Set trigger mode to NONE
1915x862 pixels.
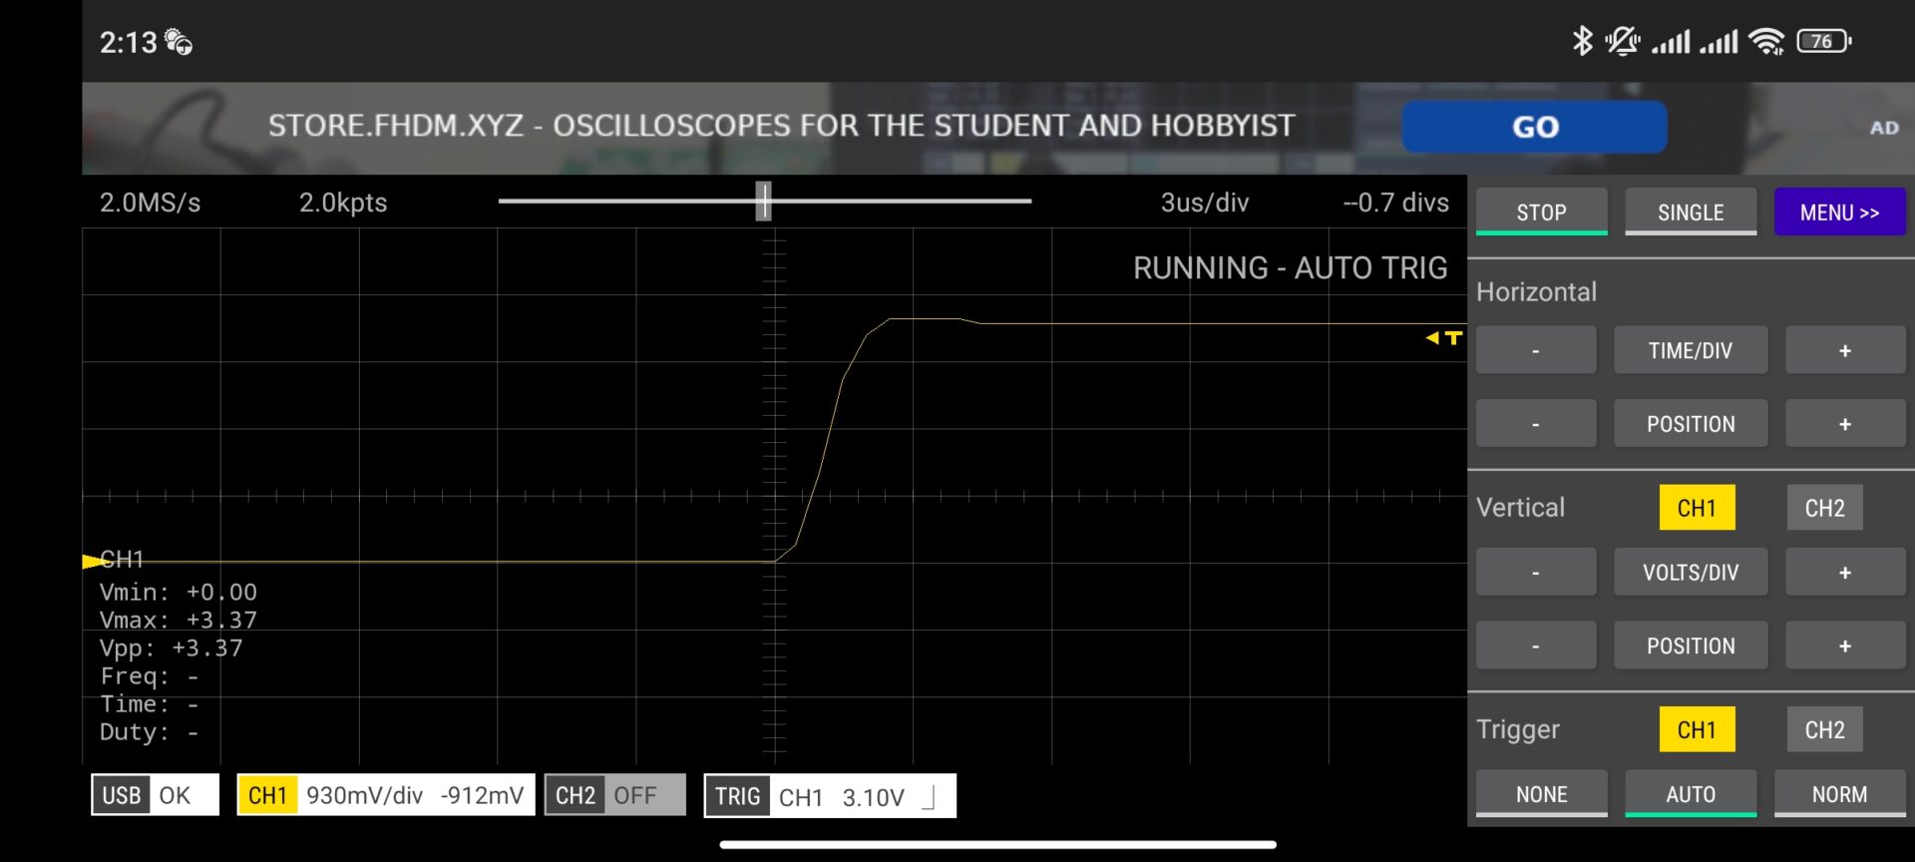[x=1541, y=794]
